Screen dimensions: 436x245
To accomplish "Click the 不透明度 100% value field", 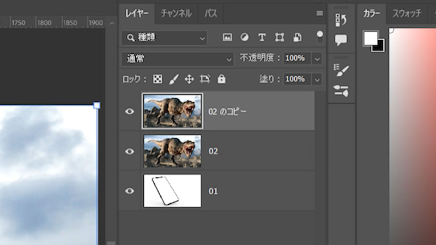I will pos(297,58).
